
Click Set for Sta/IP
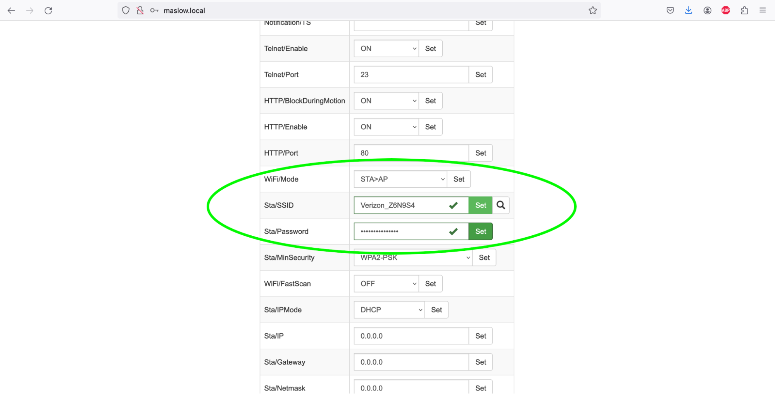click(x=481, y=336)
